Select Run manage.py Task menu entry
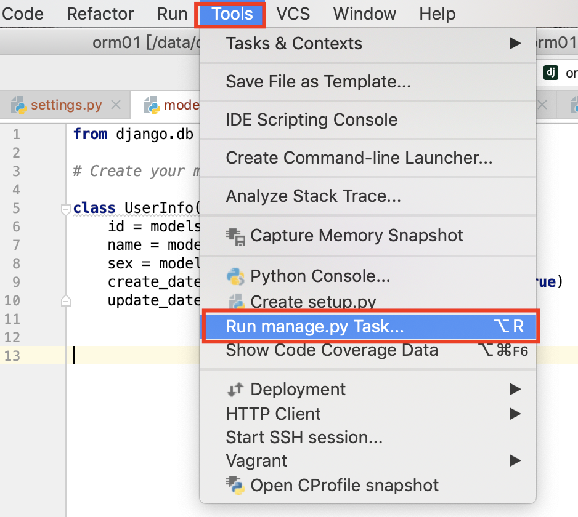 point(314,326)
